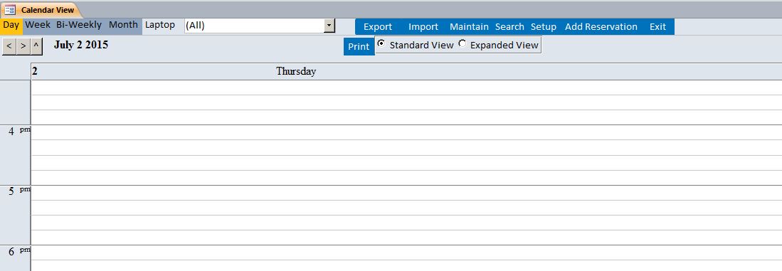The width and height of the screenshot is (782, 271).
Task: Select the Expanded View radio button
Action: coord(462,44)
